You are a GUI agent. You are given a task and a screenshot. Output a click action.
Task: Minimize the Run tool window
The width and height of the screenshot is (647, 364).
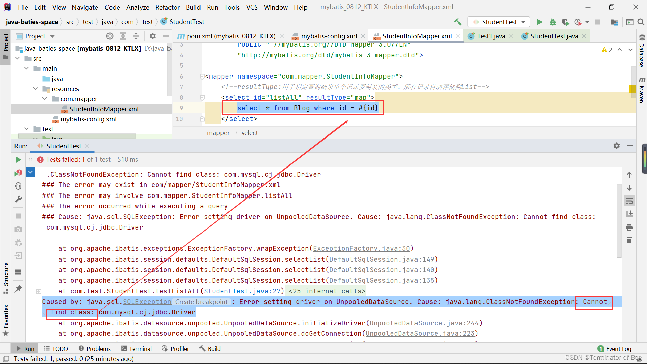coord(630,146)
